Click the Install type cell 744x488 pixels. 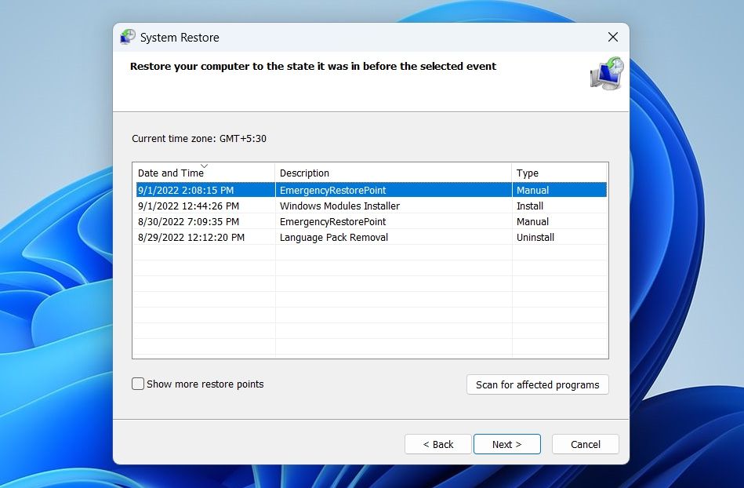(530, 206)
